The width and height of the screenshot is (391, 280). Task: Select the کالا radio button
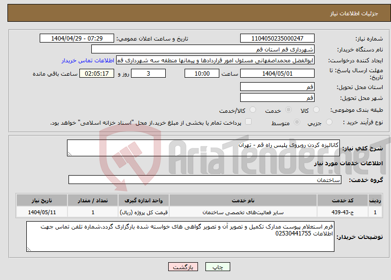(x=316, y=110)
